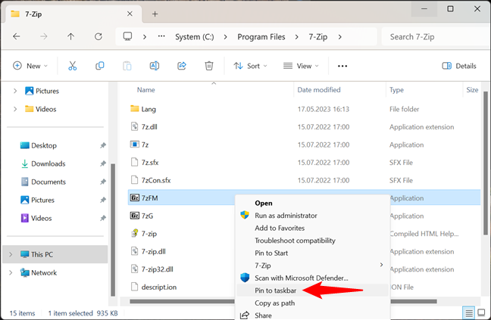The width and height of the screenshot is (491, 320).
Task: Expand the This PC node
Action: point(11,254)
